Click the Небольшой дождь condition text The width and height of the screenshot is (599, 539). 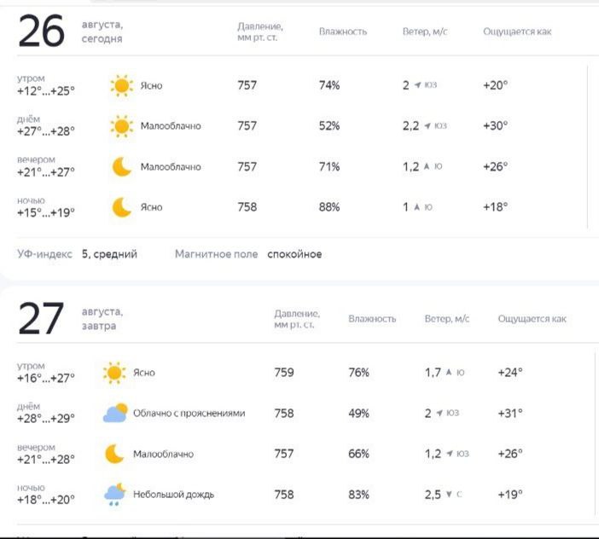click(x=173, y=495)
